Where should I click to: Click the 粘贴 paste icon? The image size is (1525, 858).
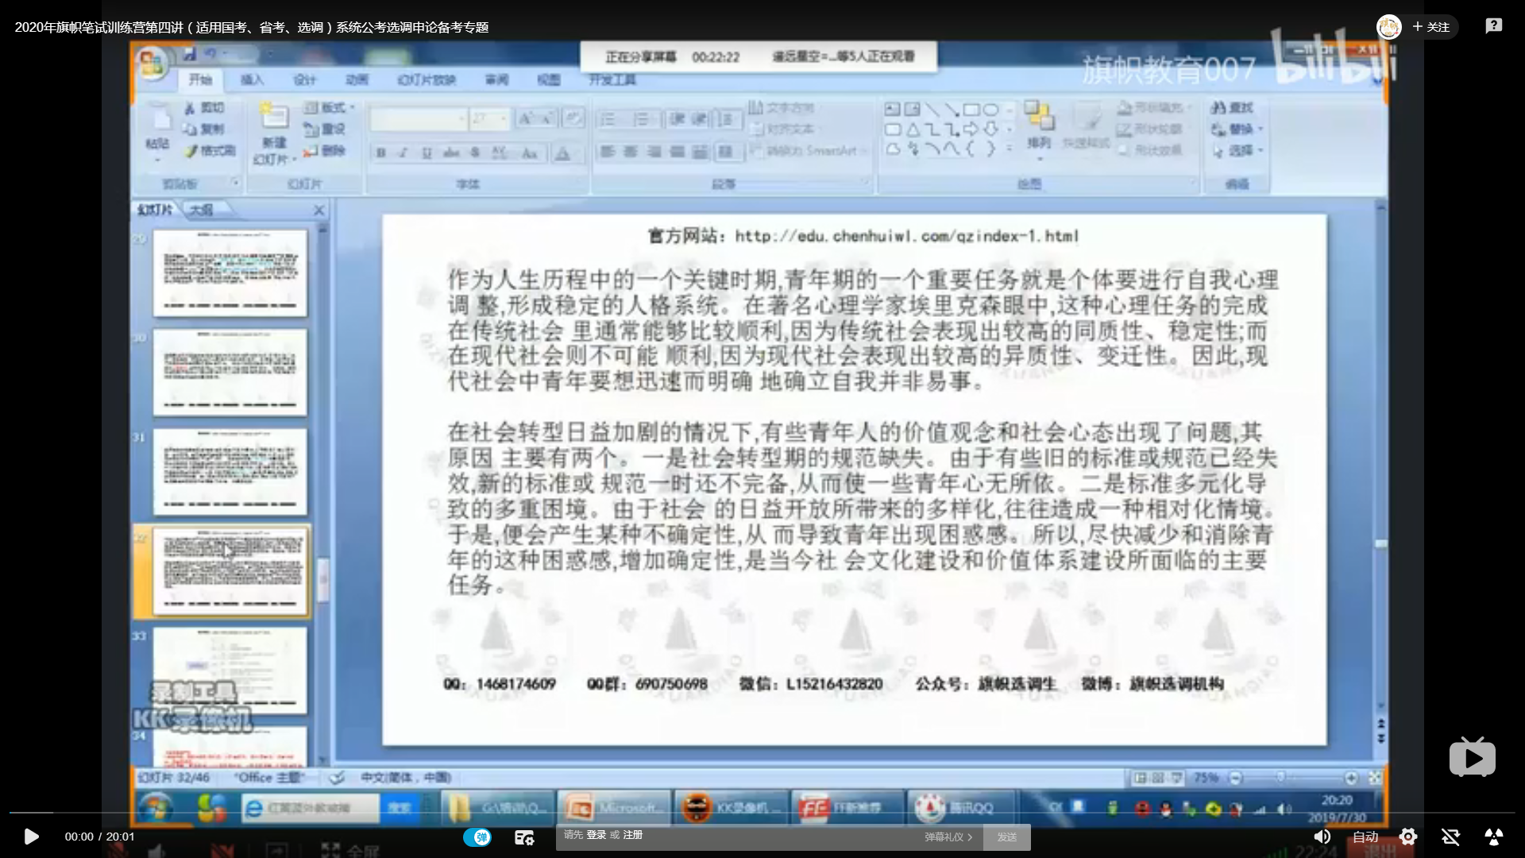coord(158,120)
